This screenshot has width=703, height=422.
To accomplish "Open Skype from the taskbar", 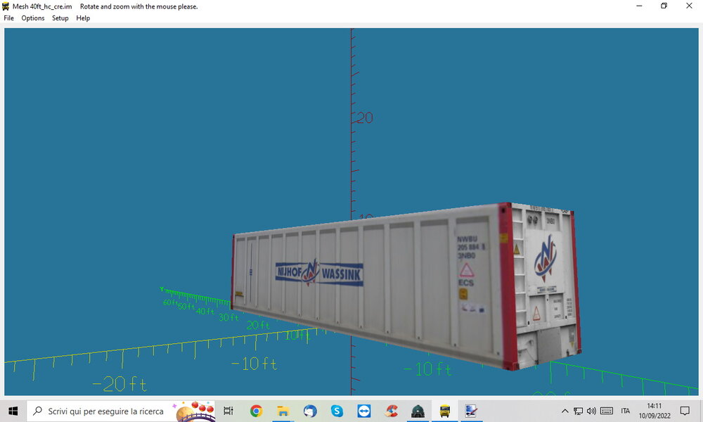I will [337, 411].
